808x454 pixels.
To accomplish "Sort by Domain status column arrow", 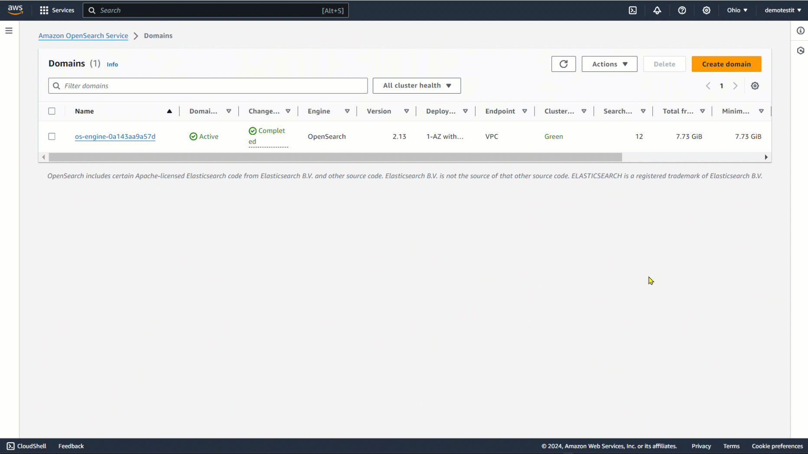I will (229, 111).
